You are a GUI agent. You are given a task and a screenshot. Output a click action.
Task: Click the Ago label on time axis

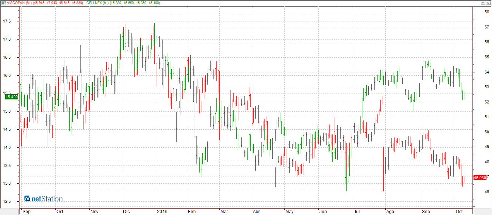390,212
